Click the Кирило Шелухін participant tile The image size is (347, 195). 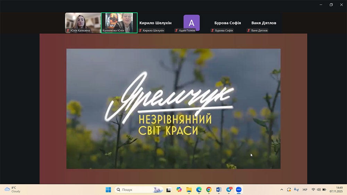[155, 23]
